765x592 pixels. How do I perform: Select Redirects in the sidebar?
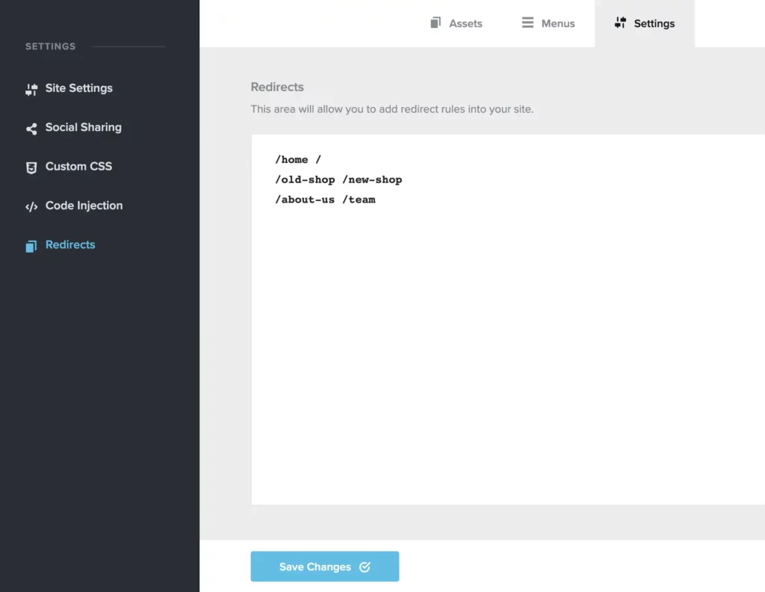(x=70, y=244)
